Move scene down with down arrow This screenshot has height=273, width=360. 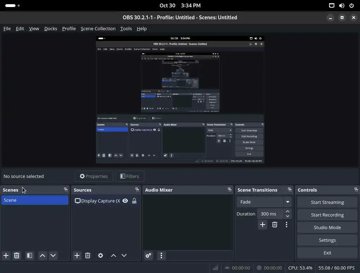(53, 255)
